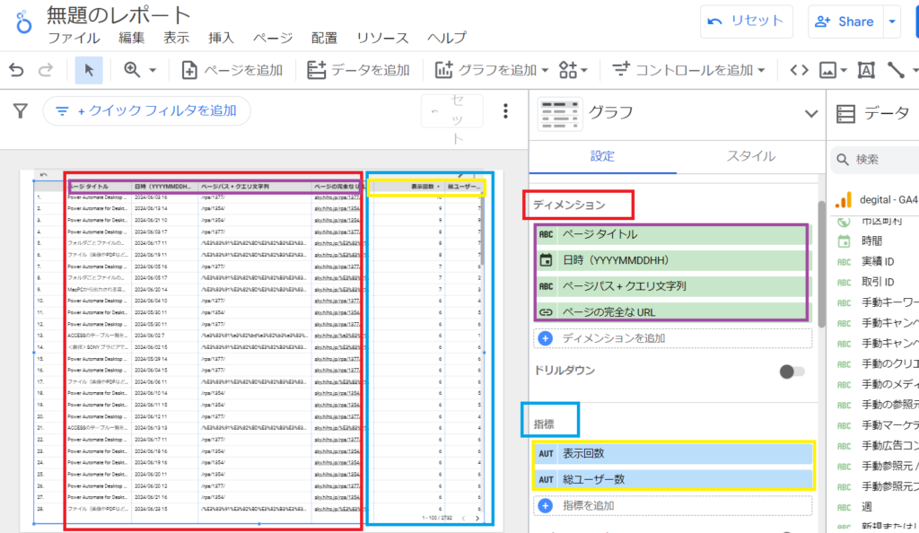Click the calendar icon of 日時 dimension

click(546, 260)
